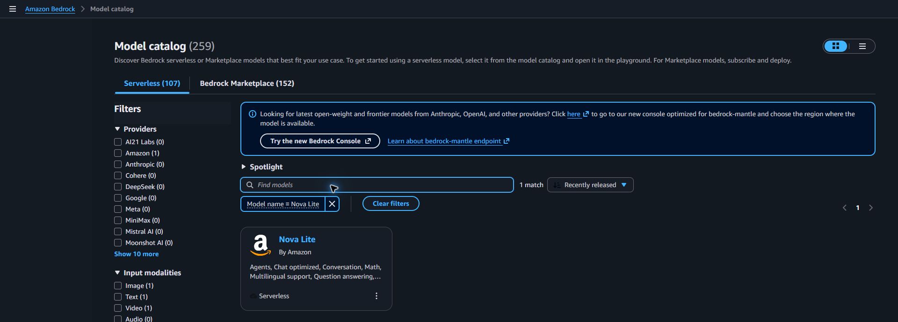
Task: Check the Cohere provider filter
Action: point(118,175)
